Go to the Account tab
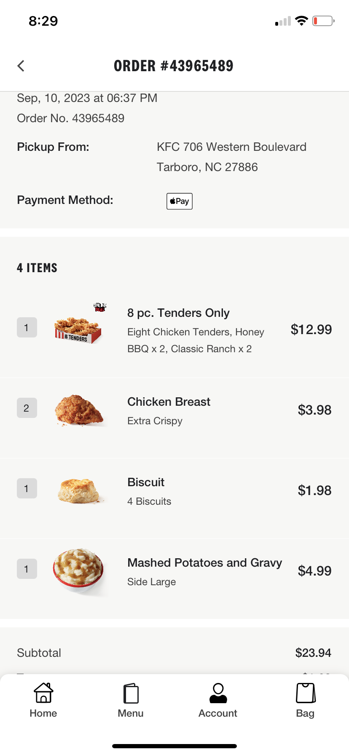The height and width of the screenshot is (755, 349). [x=218, y=700]
